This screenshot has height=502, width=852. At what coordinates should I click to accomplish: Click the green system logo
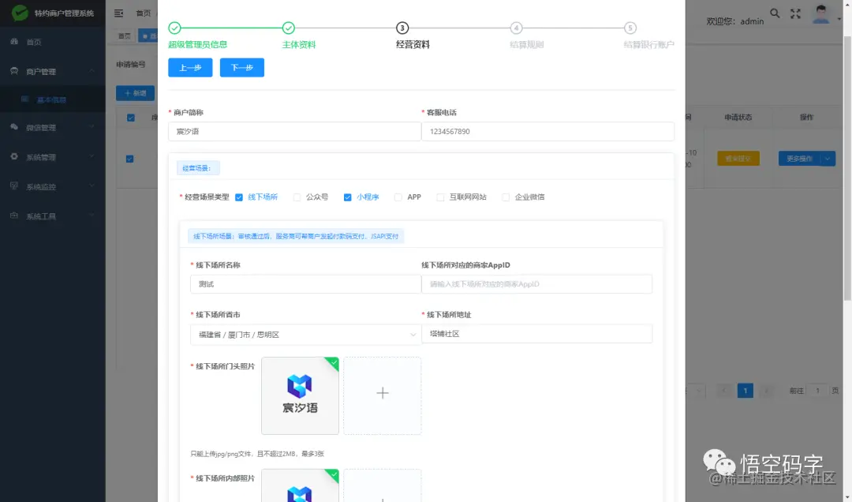coord(20,13)
